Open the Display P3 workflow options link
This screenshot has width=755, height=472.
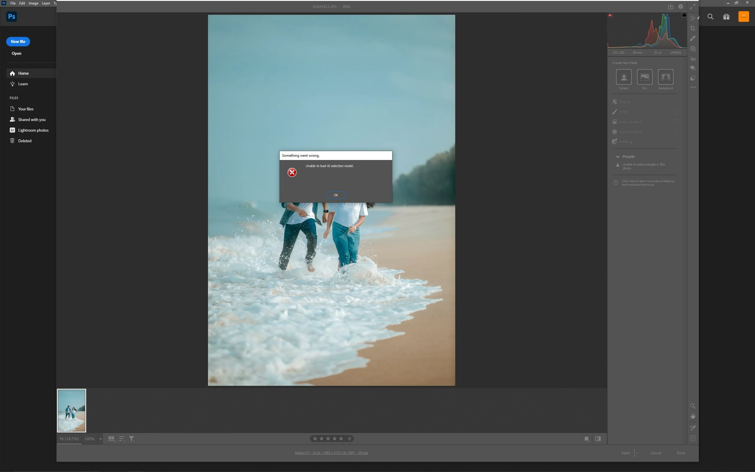click(331, 453)
